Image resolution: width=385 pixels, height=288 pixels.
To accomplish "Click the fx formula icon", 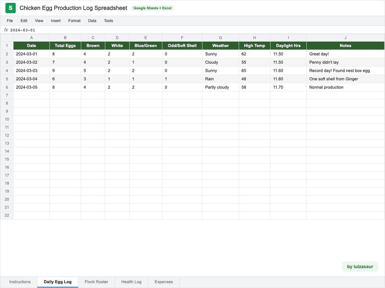I will (x=6, y=30).
